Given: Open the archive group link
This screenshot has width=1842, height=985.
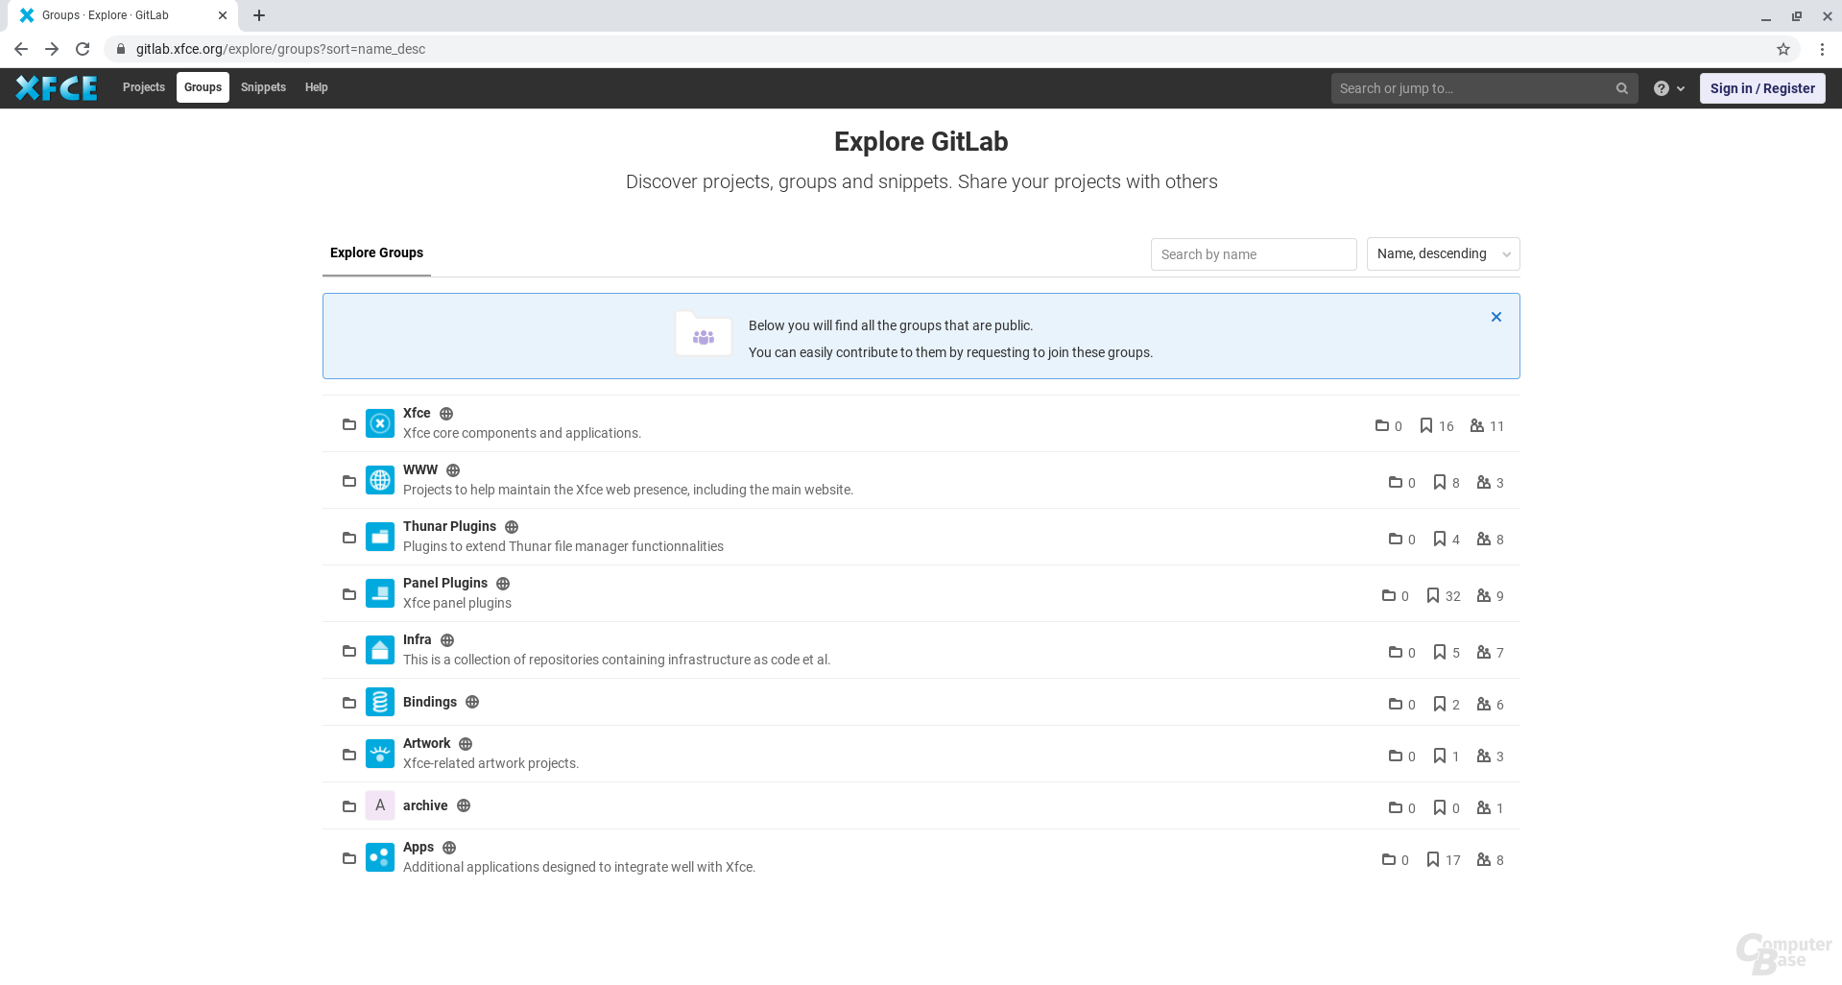Looking at the screenshot, I should point(425,805).
